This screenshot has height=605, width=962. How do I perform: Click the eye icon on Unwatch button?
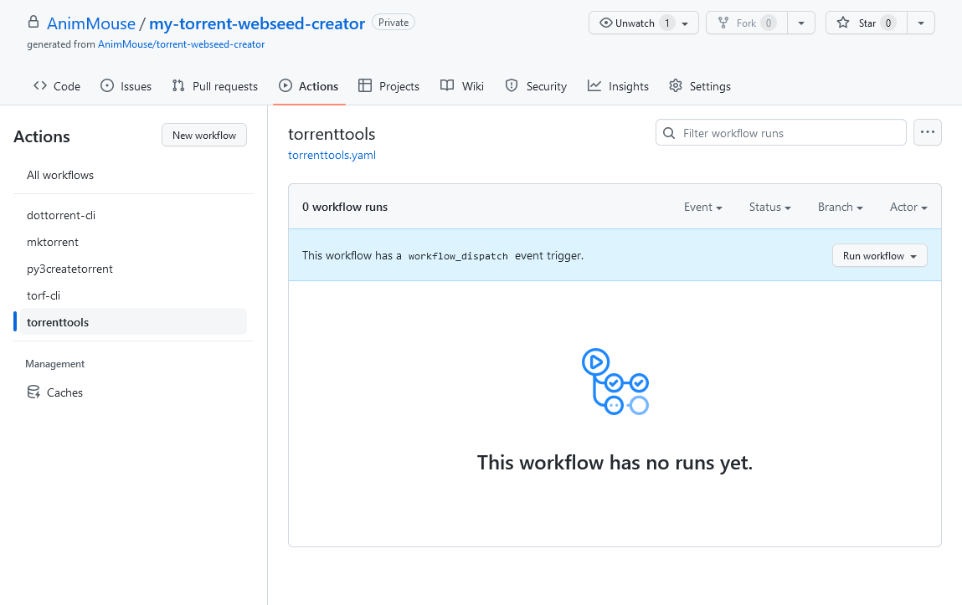coord(605,23)
